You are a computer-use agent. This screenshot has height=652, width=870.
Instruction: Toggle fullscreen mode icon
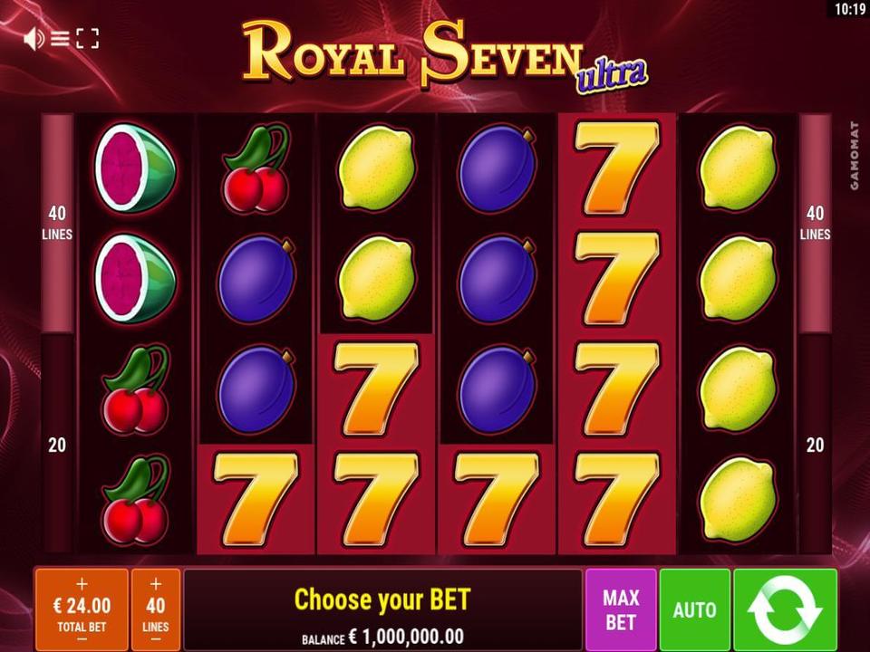tap(88, 39)
